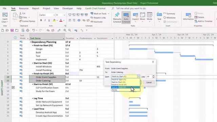
Task: Choose (None) dependency type
Action: pyautogui.click(x=125, y=90)
